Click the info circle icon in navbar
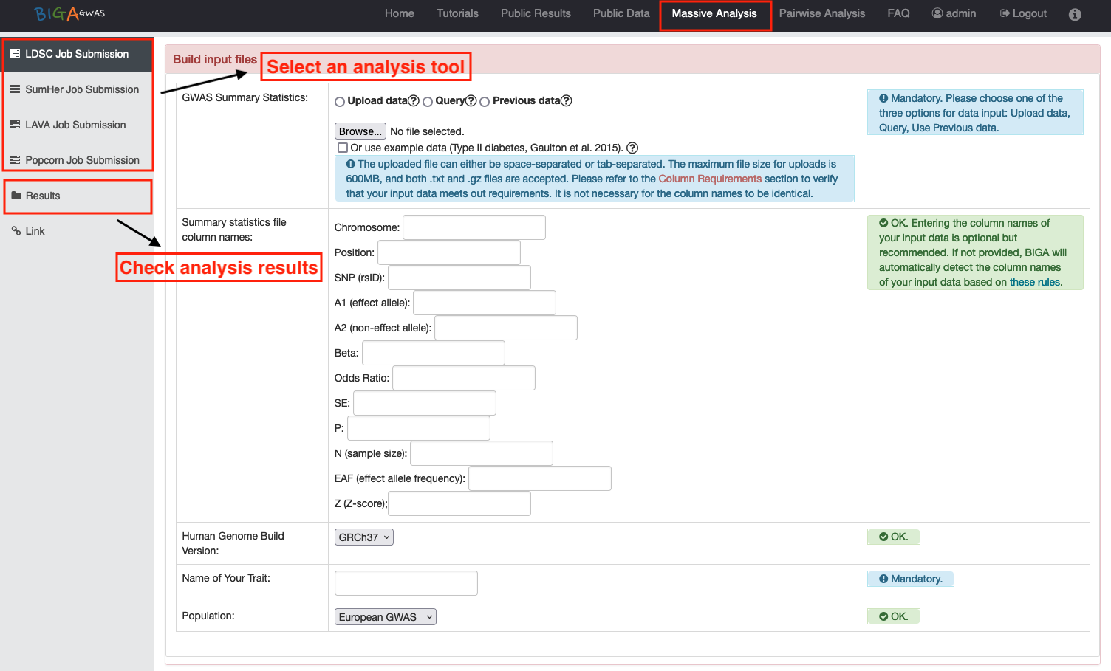Screen dimensions: 1111x671 [1075, 14]
